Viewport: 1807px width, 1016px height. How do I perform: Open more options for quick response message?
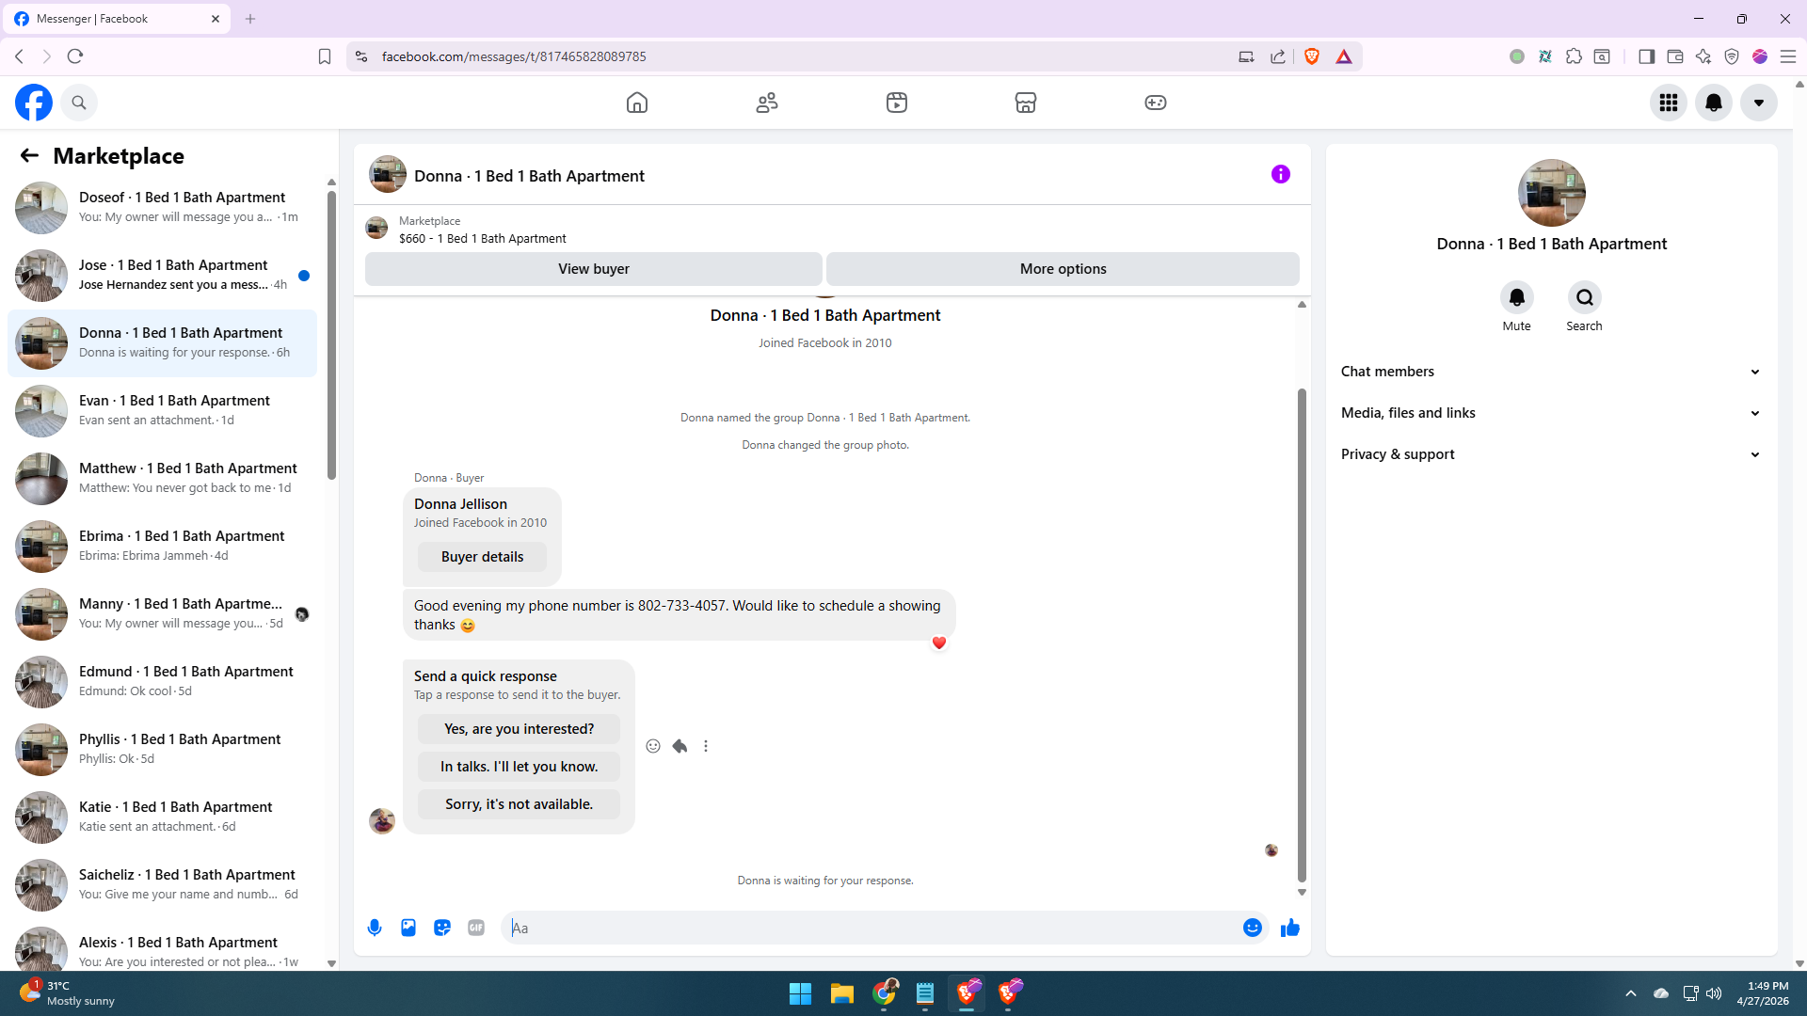click(706, 746)
